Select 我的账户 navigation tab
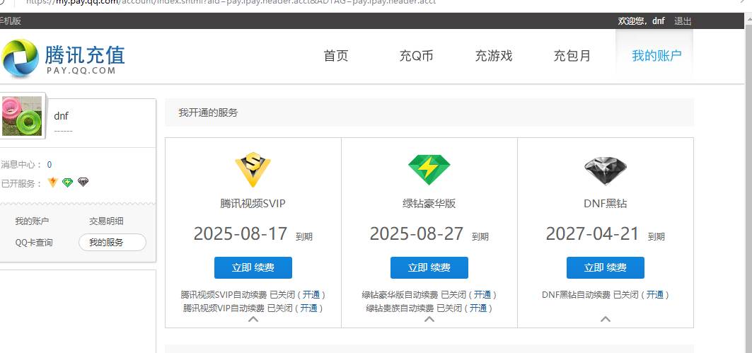 pos(656,56)
